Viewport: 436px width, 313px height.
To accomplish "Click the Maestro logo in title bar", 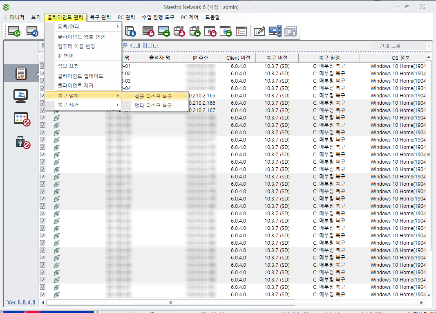I will tap(6, 7).
